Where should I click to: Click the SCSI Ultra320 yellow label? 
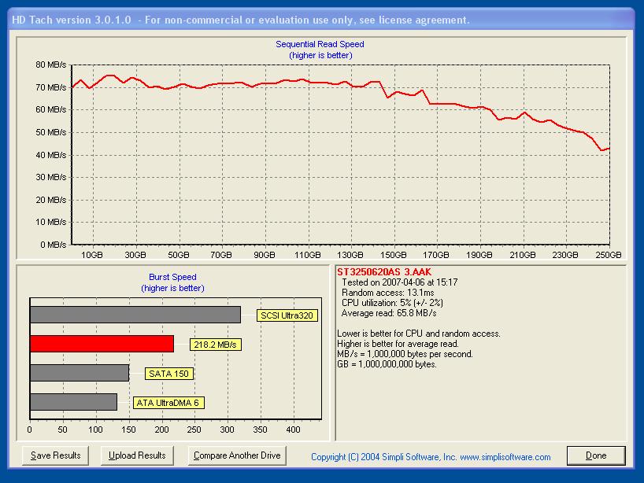coord(287,315)
